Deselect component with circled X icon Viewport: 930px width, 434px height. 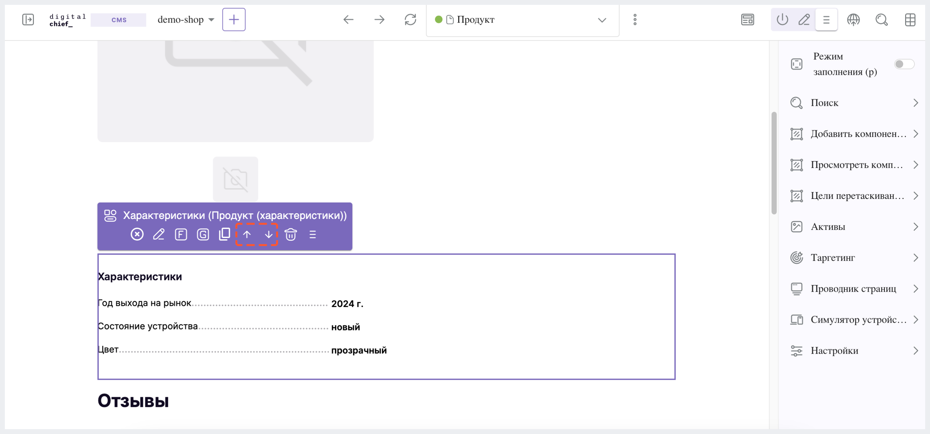pos(137,234)
